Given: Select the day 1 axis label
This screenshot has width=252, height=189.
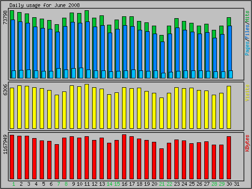Looking at the screenshot, I should coord(14,184).
